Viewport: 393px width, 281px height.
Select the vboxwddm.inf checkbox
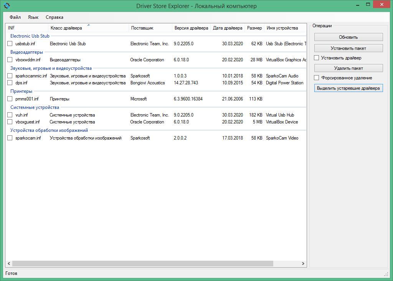coord(10,60)
